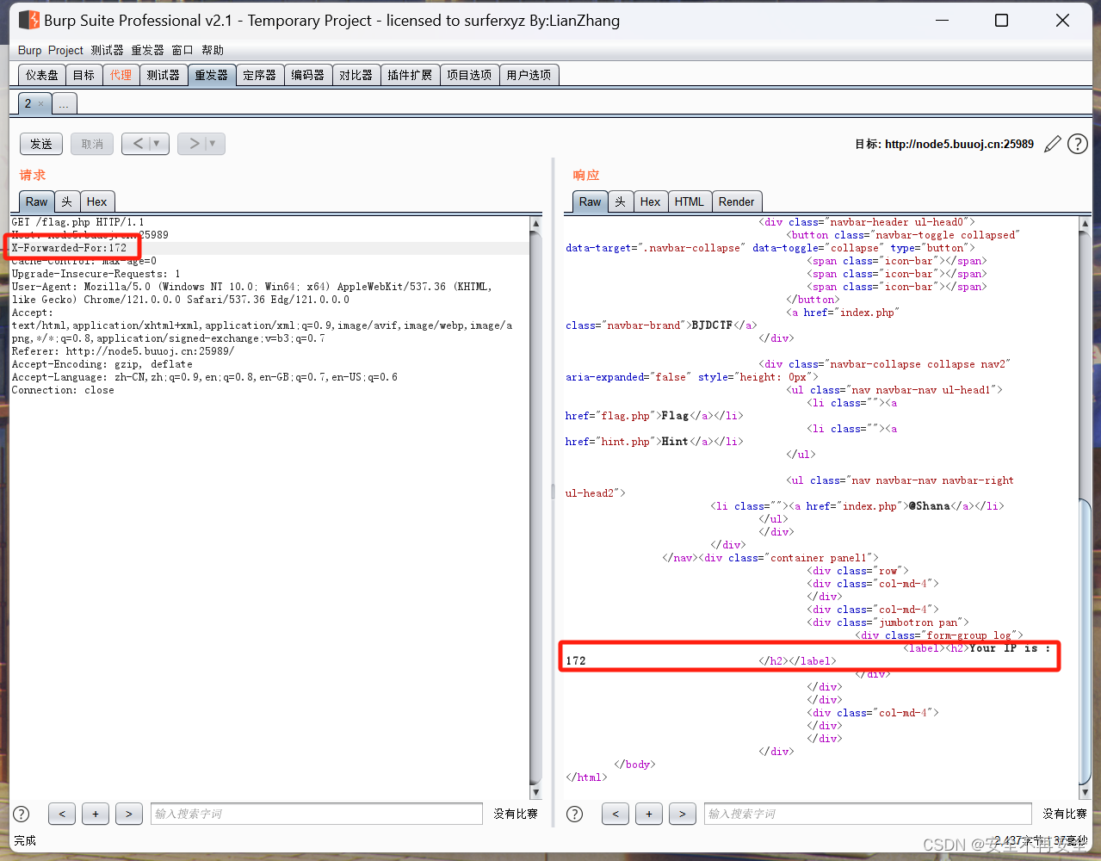Switch to the 目标 tab
The height and width of the screenshot is (861, 1101).
pos(84,75)
